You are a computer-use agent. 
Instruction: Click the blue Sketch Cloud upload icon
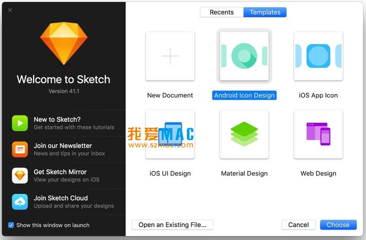(20, 202)
